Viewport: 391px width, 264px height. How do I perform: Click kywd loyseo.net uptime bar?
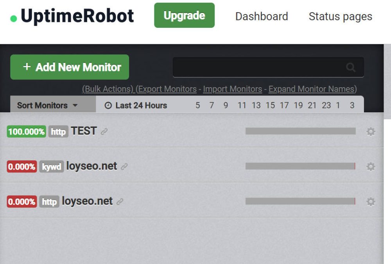coord(300,166)
